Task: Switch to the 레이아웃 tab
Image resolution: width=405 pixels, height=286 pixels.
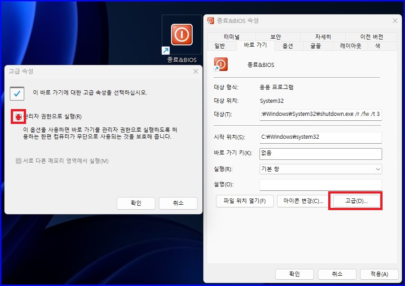Action: 350,46
